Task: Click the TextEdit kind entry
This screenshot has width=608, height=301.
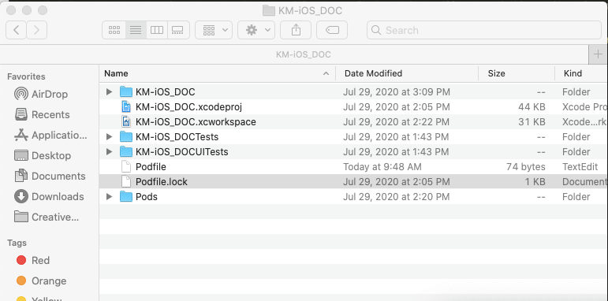Action: pyautogui.click(x=580, y=167)
